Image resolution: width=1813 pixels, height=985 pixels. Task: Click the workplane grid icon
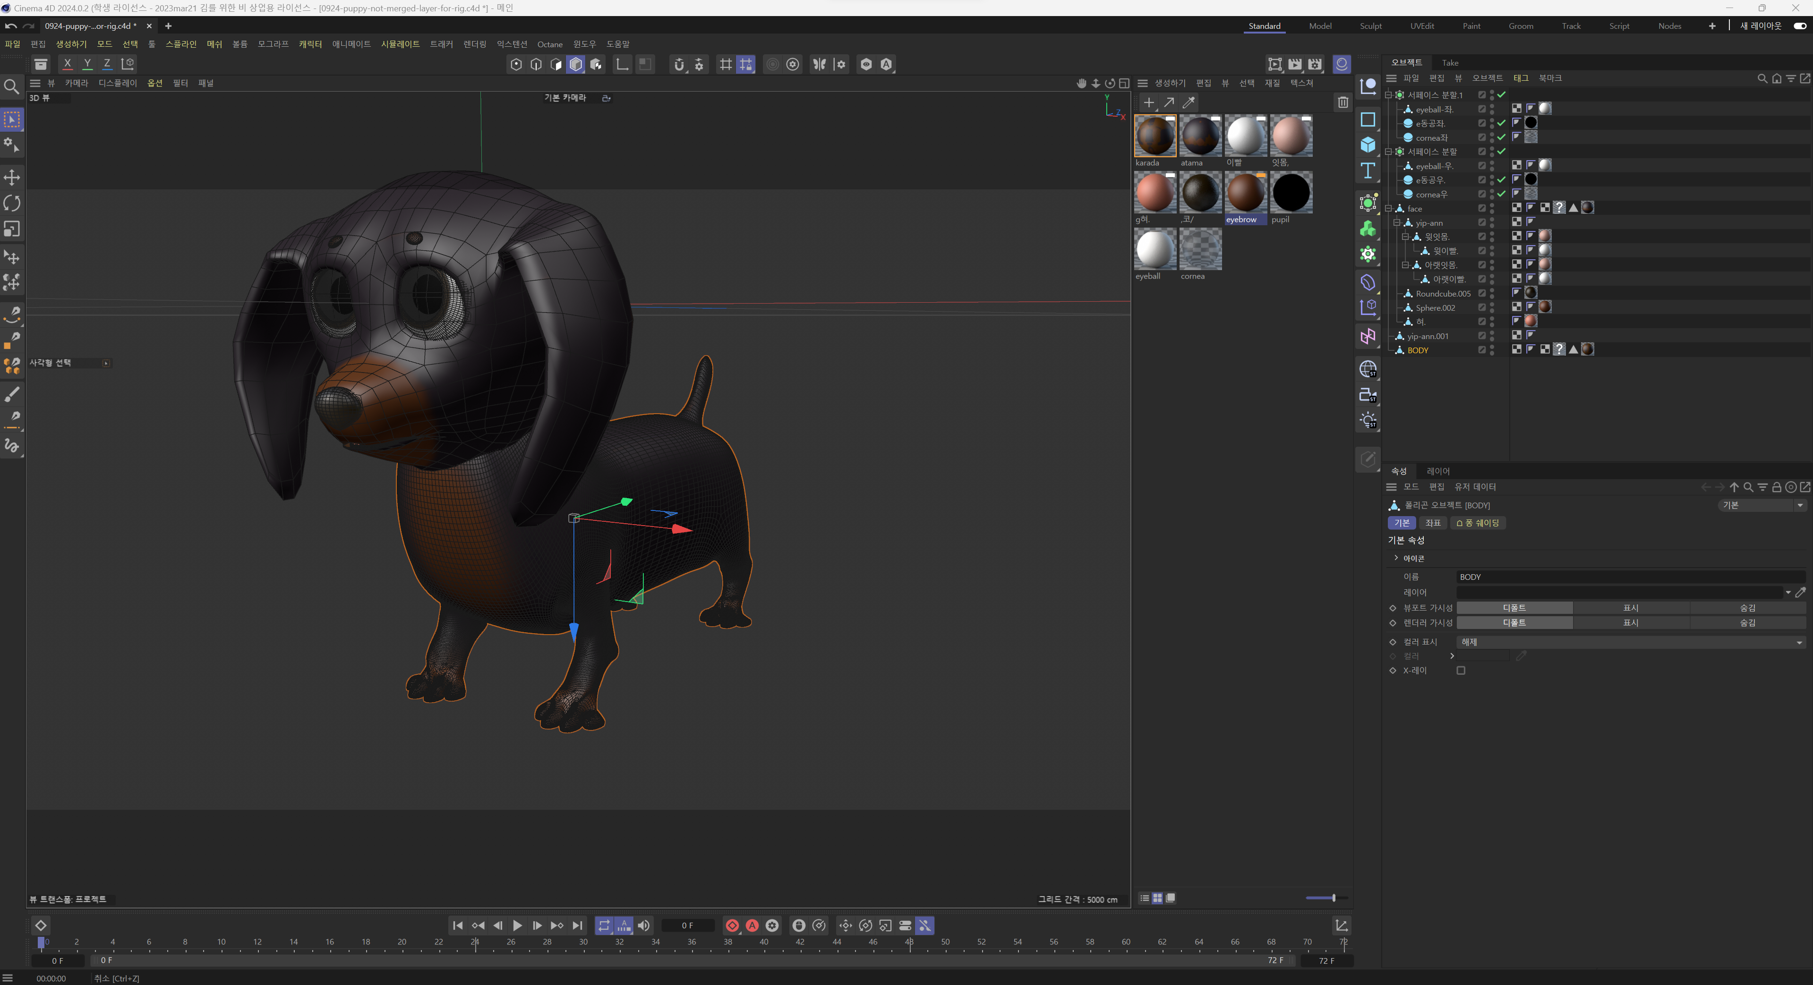(726, 64)
